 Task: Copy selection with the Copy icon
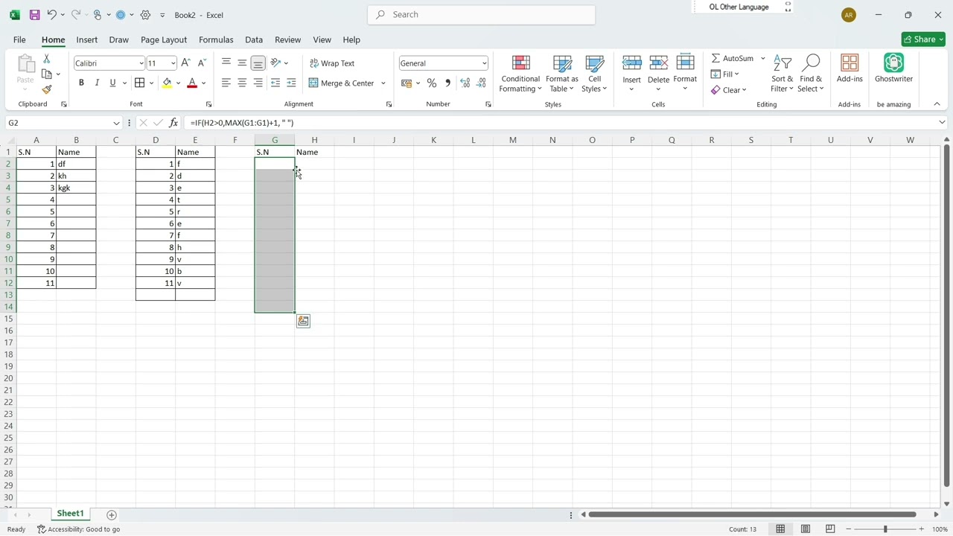pyautogui.click(x=47, y=74)
